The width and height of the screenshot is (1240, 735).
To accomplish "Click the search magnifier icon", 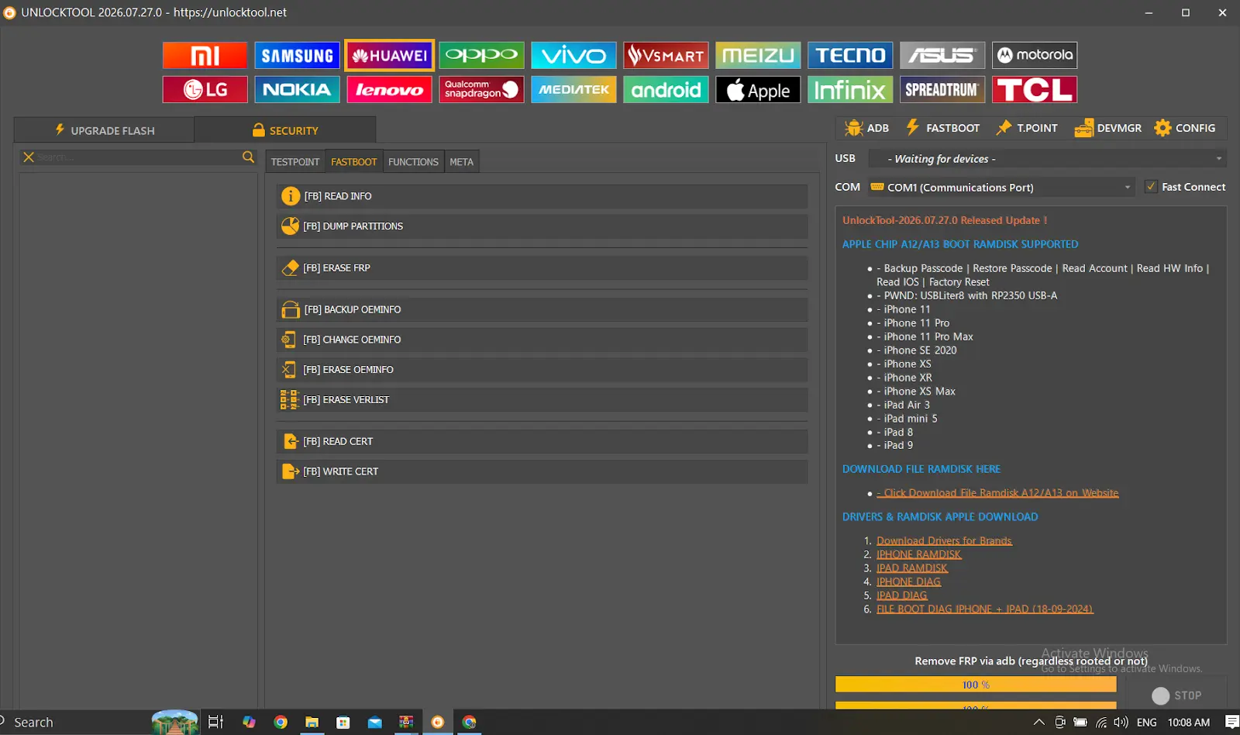I will (248, 157).
